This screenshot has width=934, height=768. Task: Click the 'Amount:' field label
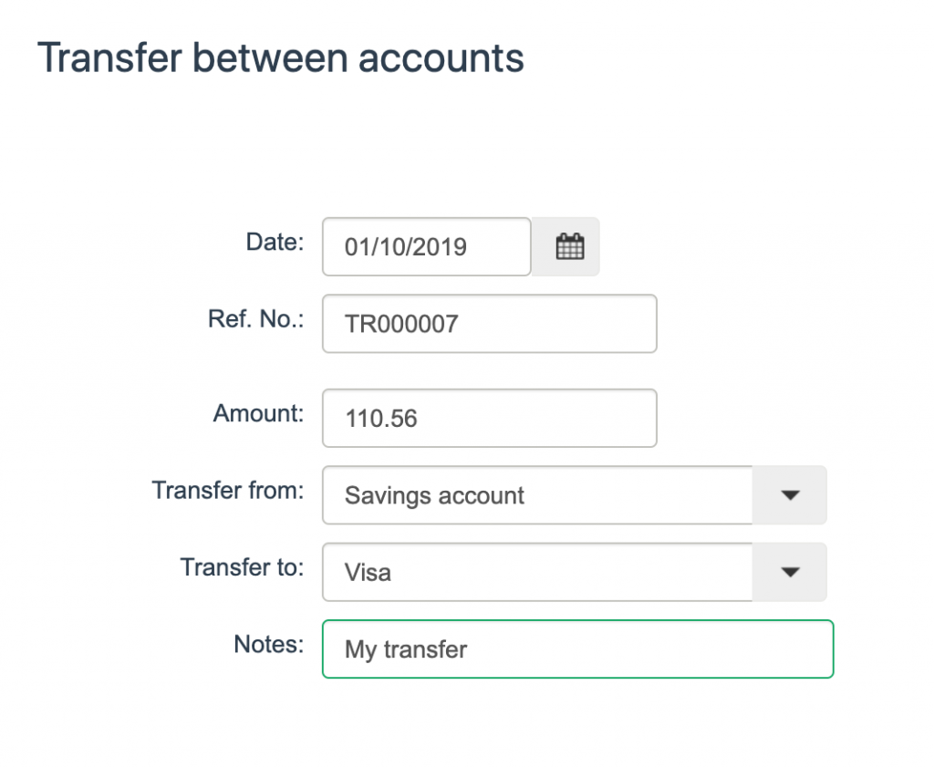[258, 413]
